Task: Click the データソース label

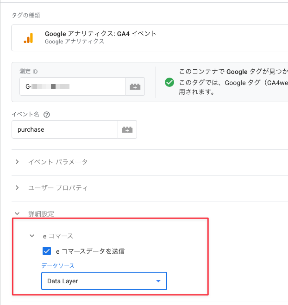Action: (58, 266)
